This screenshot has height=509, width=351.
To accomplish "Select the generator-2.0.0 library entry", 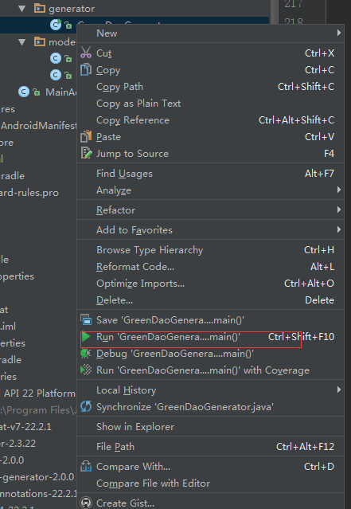I will 37,477.
